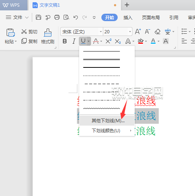This screenshot has width=195, height=196.
Task: Open the Font dialog launcher corner icon
Action: click(x=175, y=48)
